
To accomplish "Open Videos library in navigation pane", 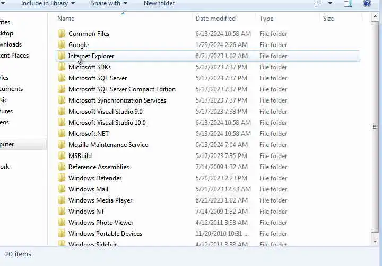I will click(4, 122).
